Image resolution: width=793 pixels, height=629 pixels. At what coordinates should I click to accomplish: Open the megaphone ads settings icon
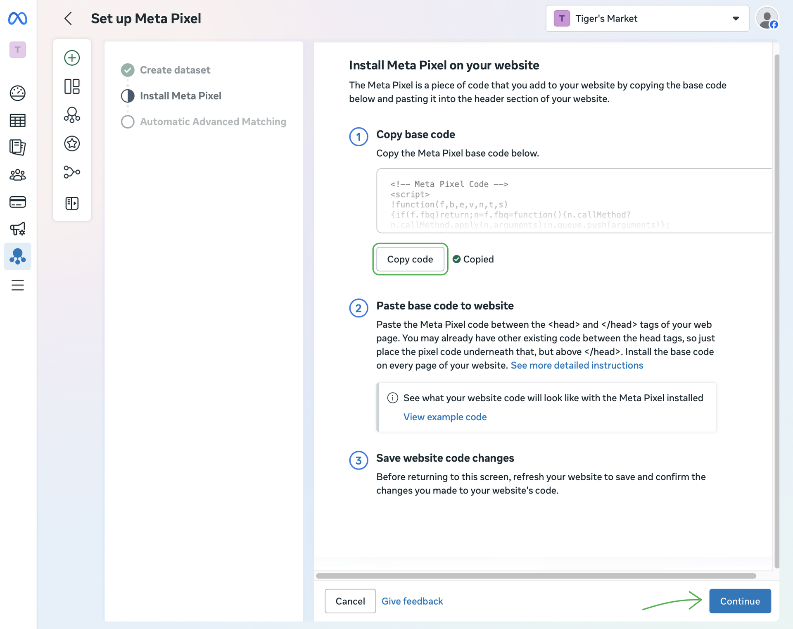[17, 229]
